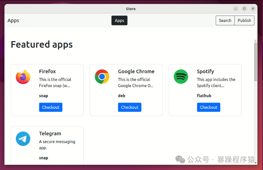Viewport: 263px width, 170px height.
Task: Checkout the Spotify app
Action: (x=209, y=107)
